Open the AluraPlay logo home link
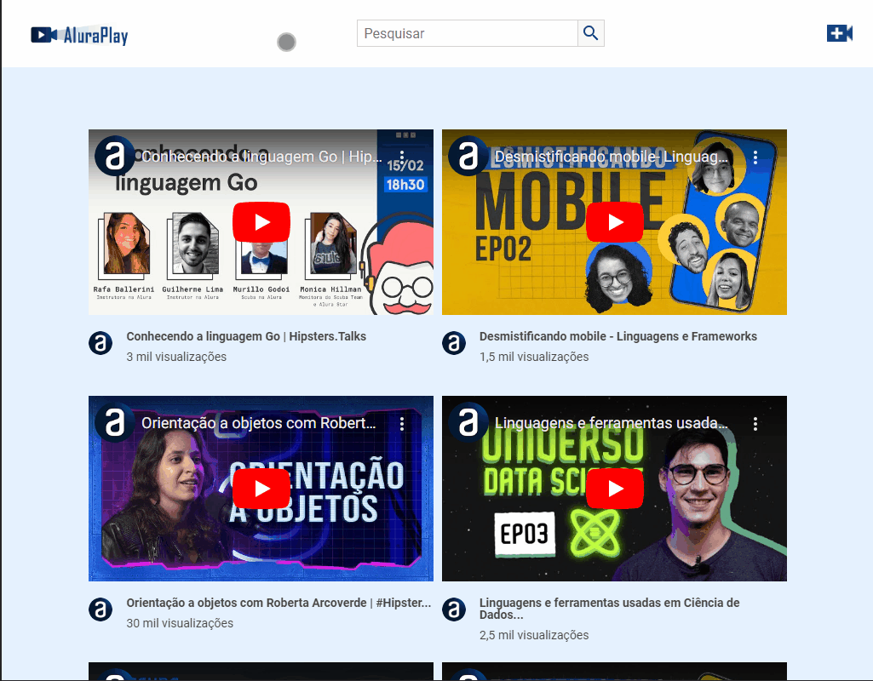 point(79,35)
